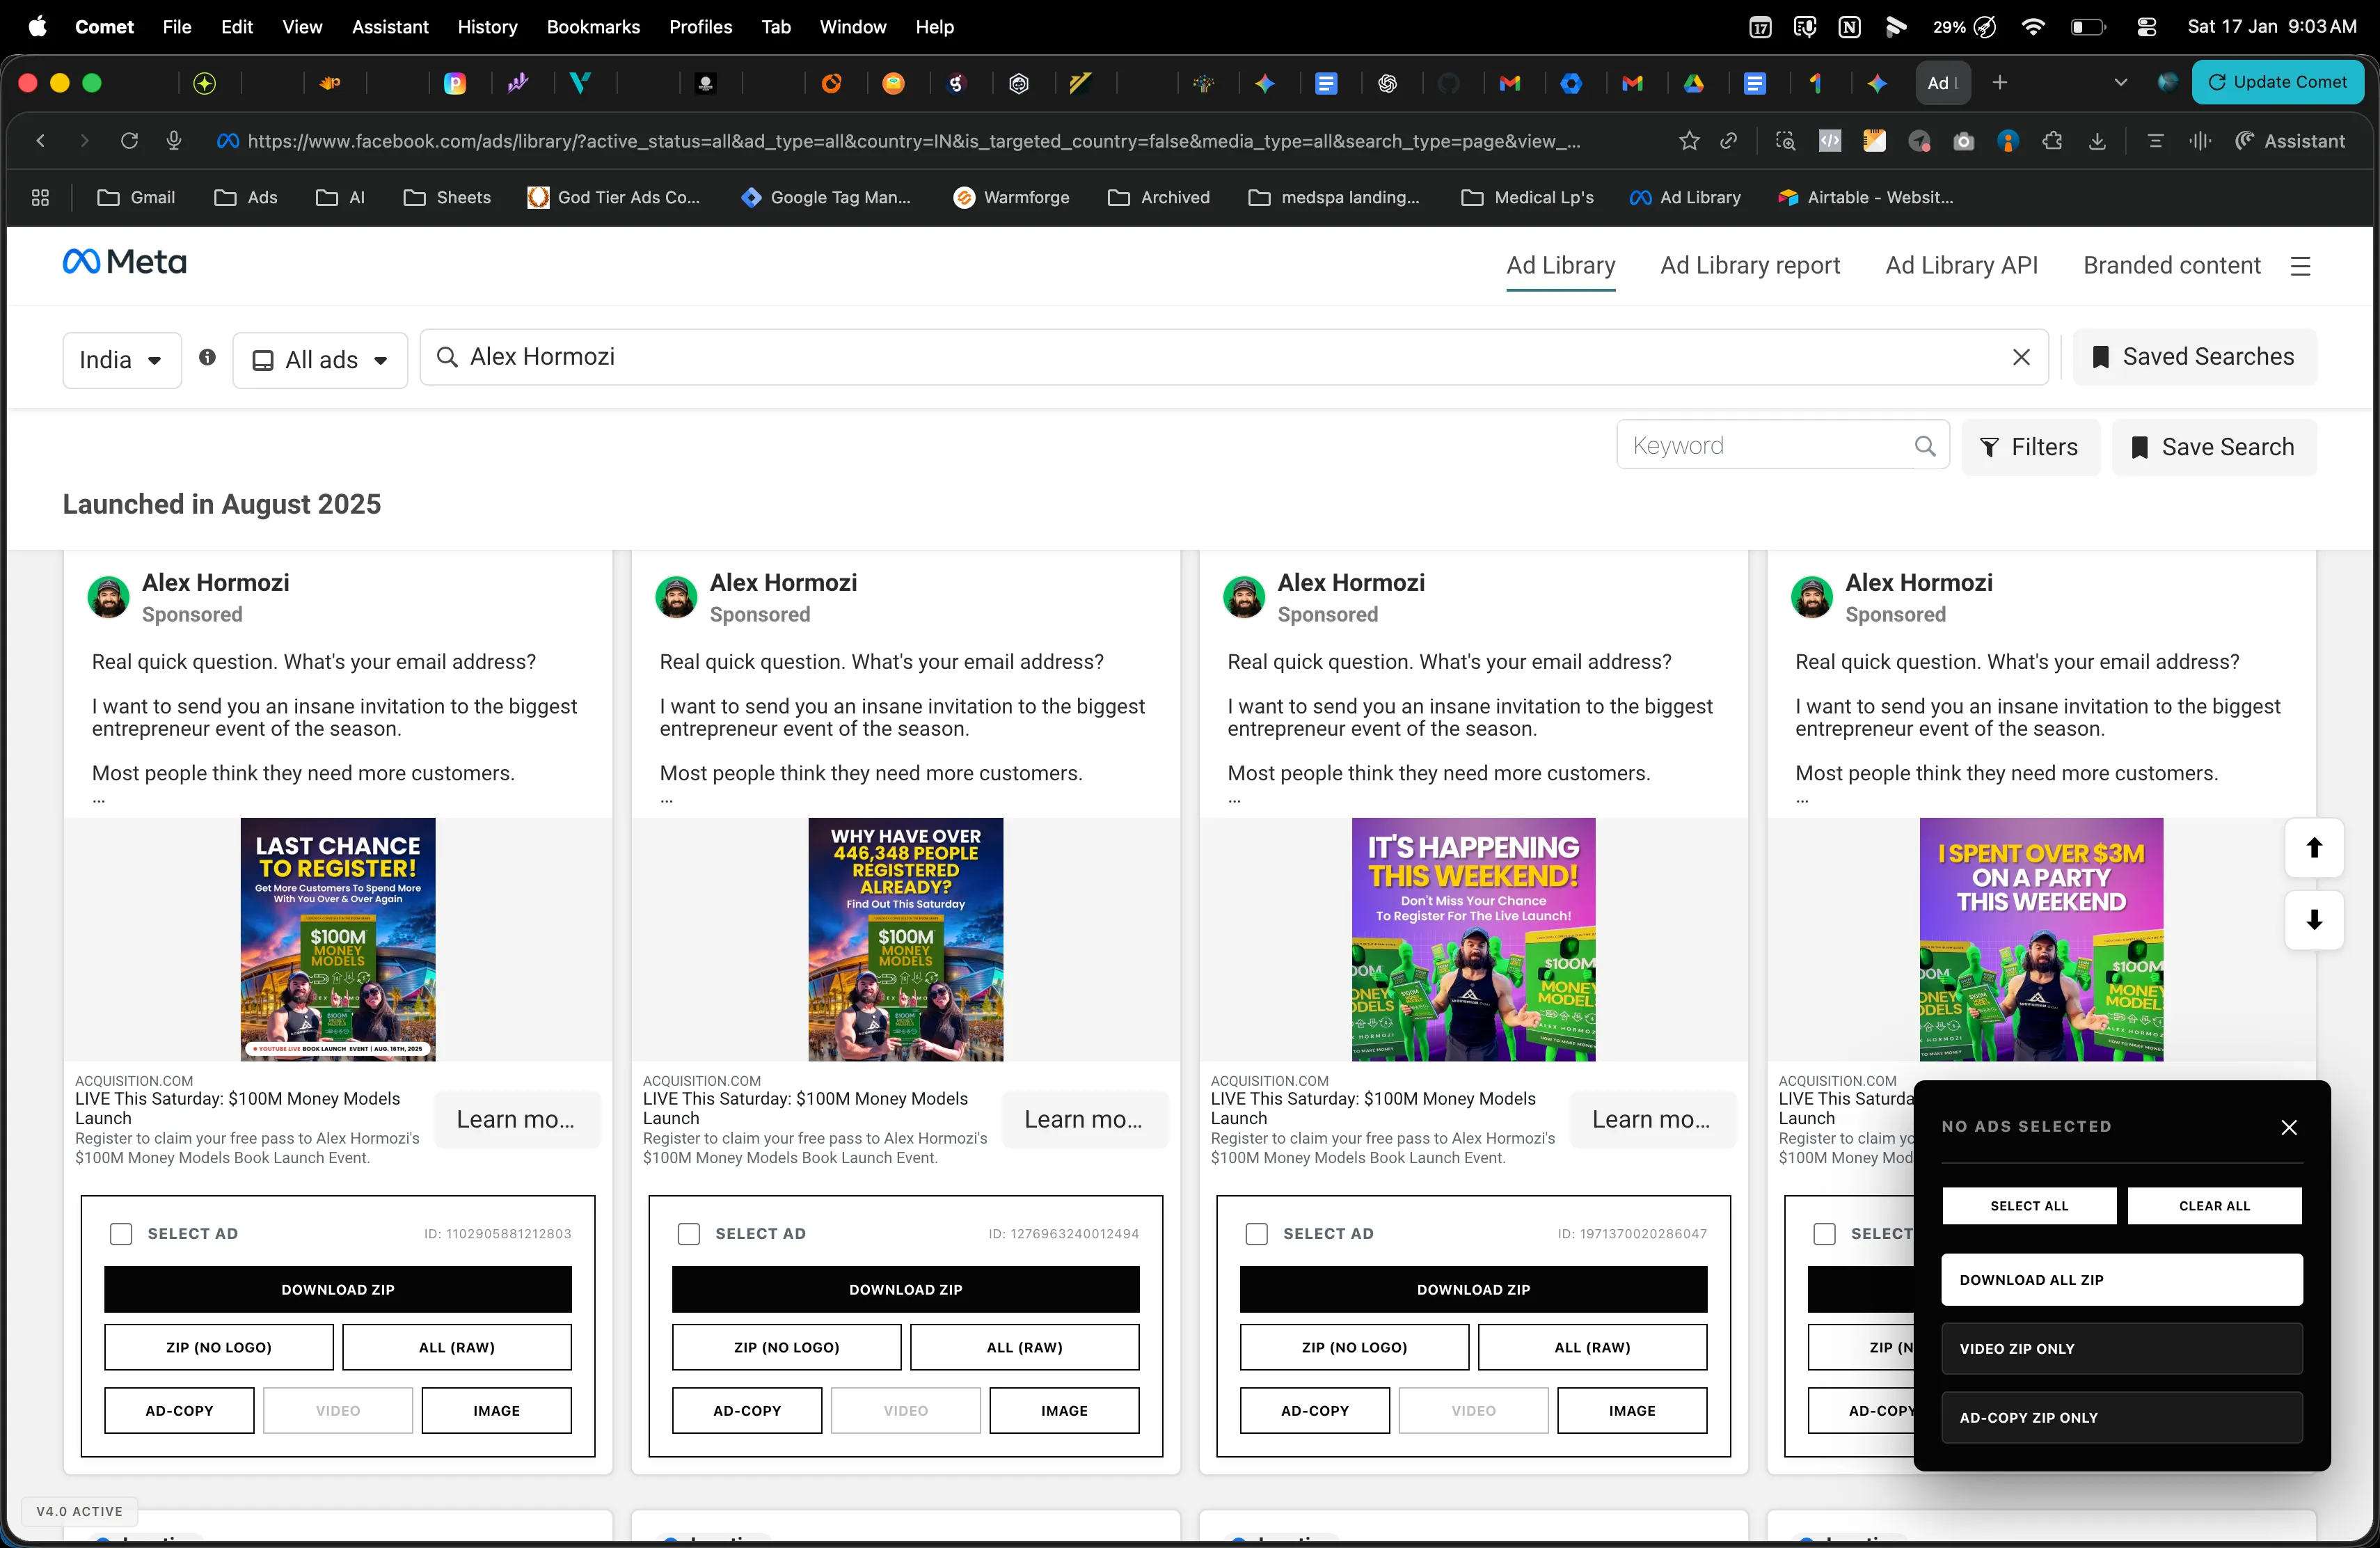Copy the page link using link icon
The width and height of the screenshot is (2380, 1548).
pos(1731,141)
